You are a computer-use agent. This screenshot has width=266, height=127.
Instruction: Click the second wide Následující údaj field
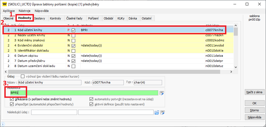[x=116, y=112]
